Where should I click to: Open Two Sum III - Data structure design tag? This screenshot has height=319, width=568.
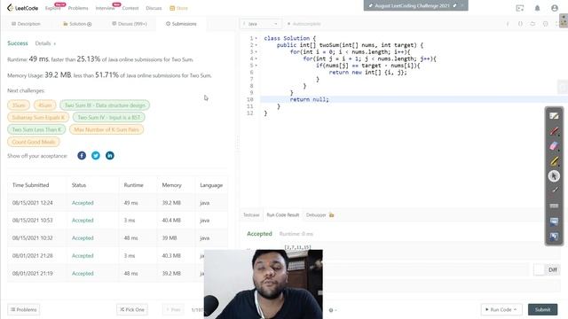click(105, 105)
